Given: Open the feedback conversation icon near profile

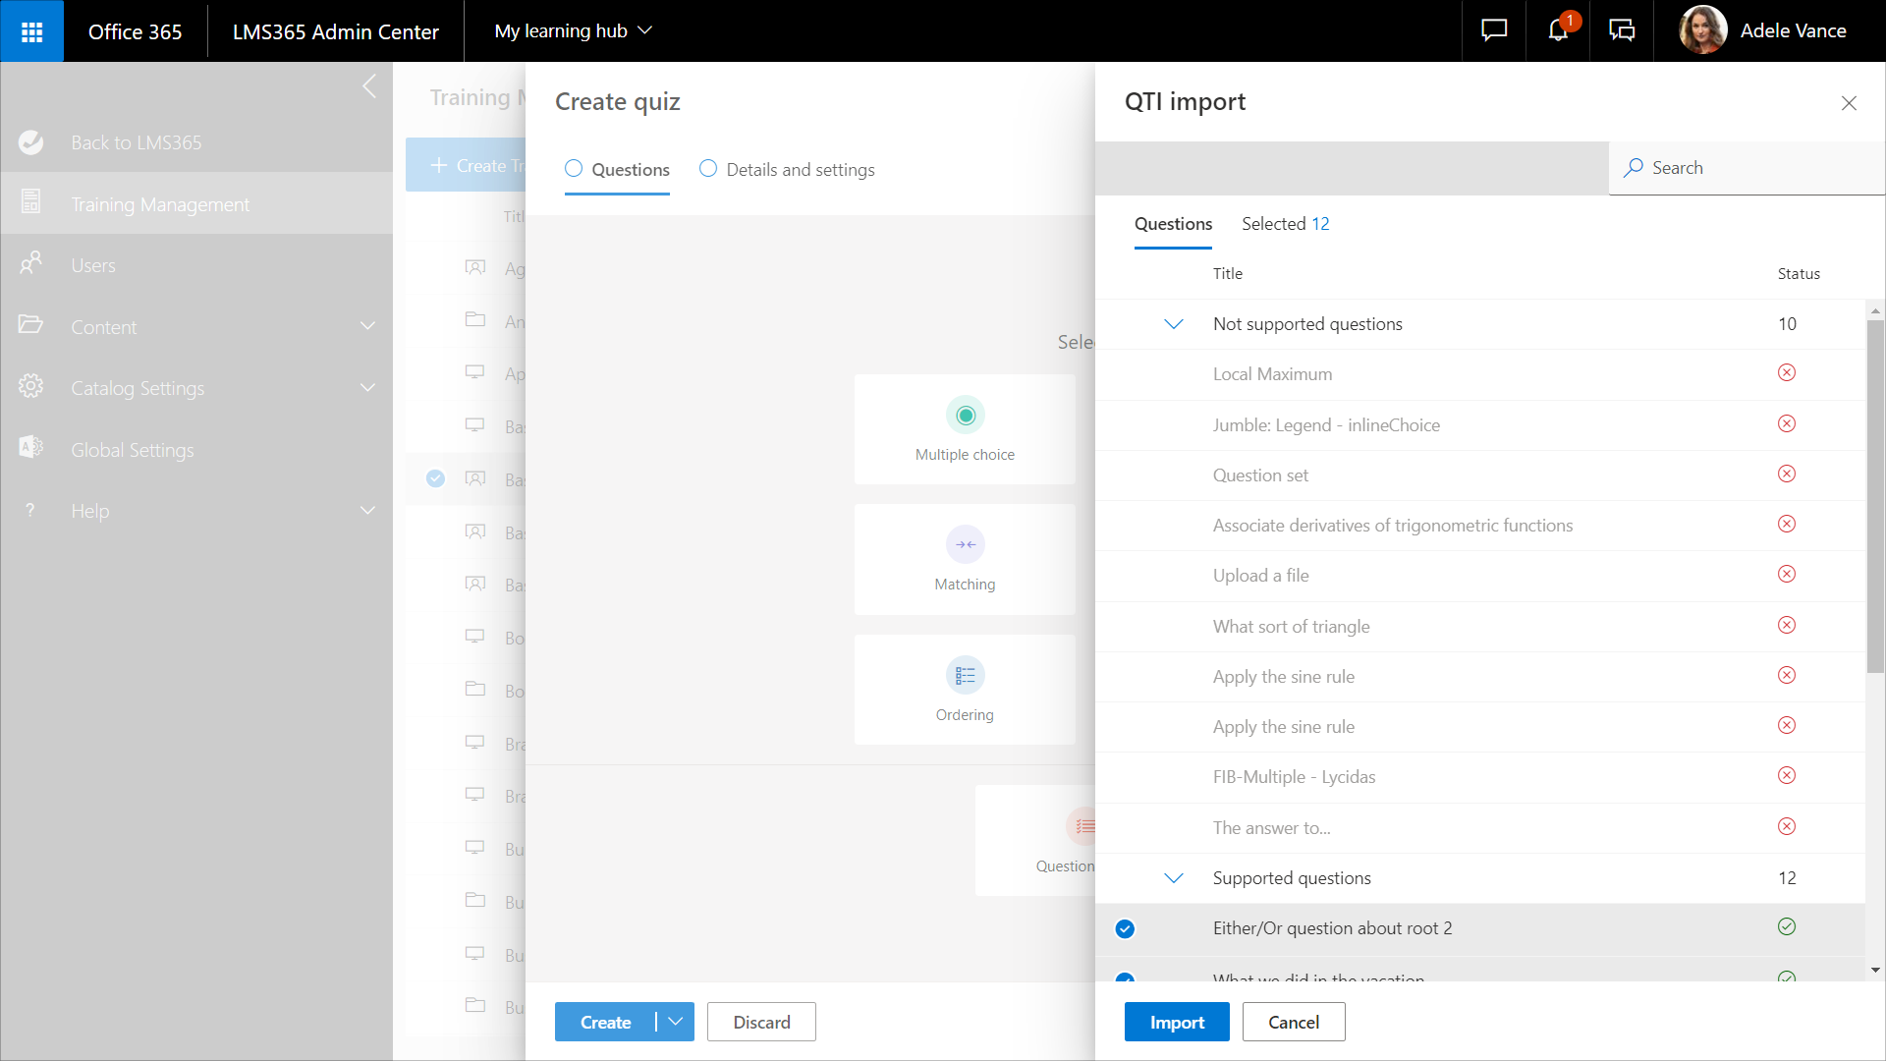Looking at the screenshot, I should coord(1622,30).
